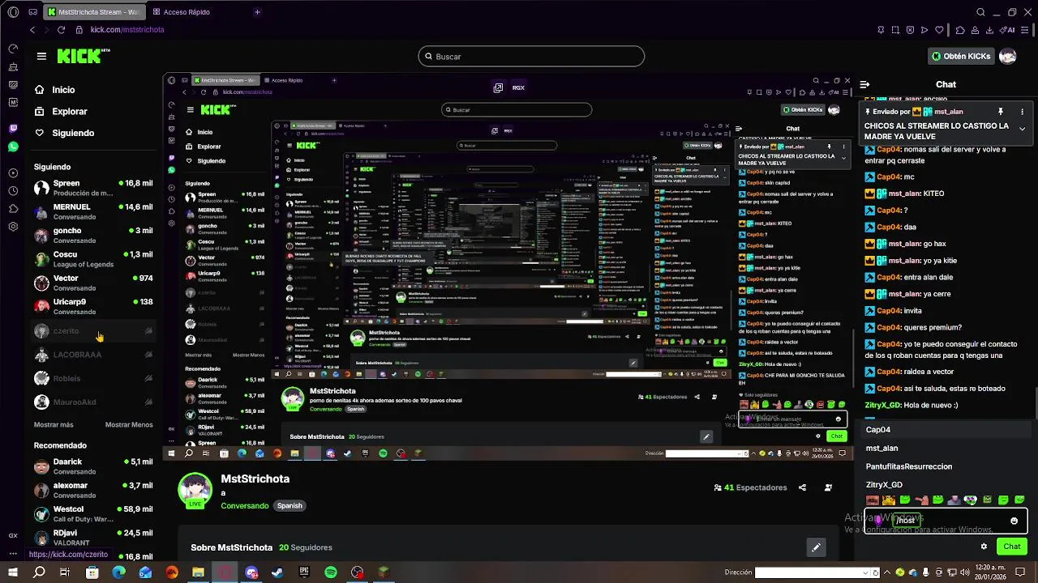Share the MstStrichota stream
Viewport: 1038px width, 583px height.
coord(802,487)
